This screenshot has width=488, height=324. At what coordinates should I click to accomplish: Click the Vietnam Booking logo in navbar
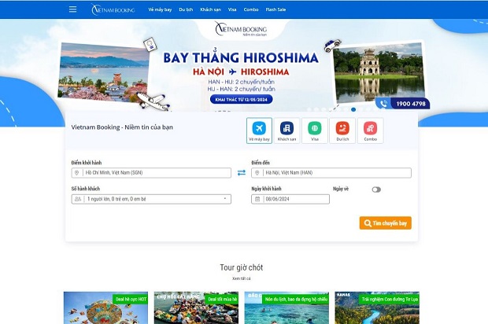point(113,9)
